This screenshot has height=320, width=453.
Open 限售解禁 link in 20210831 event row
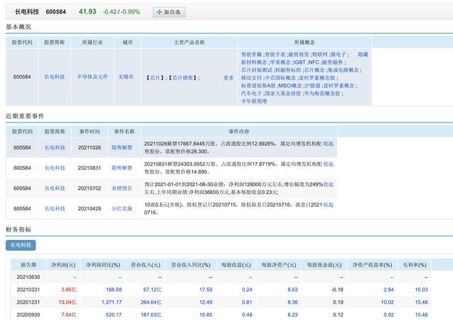122,168
